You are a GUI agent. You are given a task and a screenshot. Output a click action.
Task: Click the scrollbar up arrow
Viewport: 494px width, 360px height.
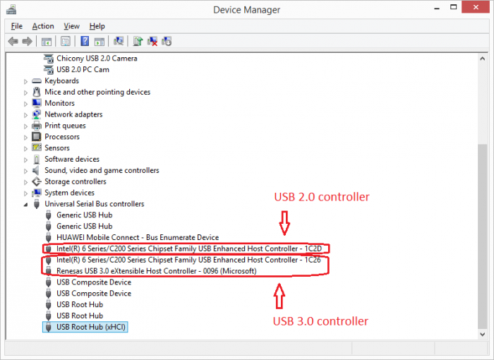(x=482, y=59)
